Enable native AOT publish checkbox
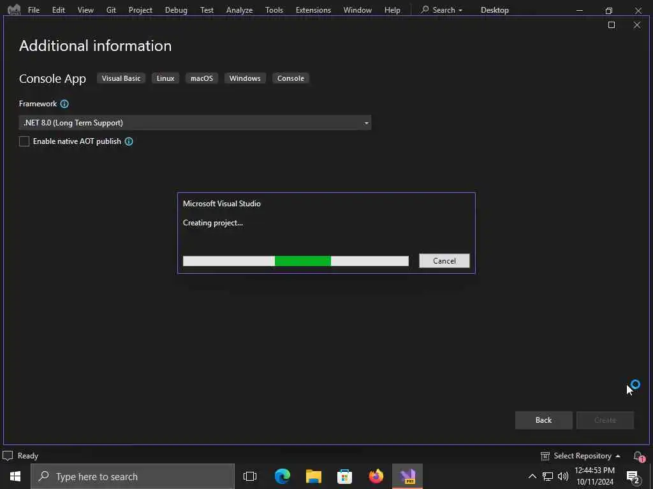 pyautogui.click(x=24, y=141)
